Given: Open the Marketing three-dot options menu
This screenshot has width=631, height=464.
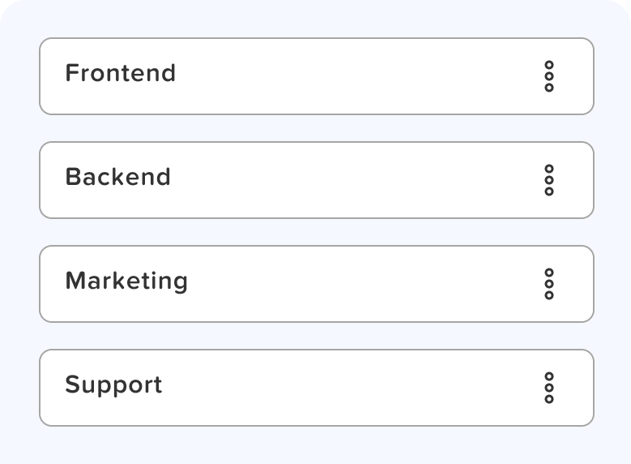Looking at the screenshot, I should (549, 284).
